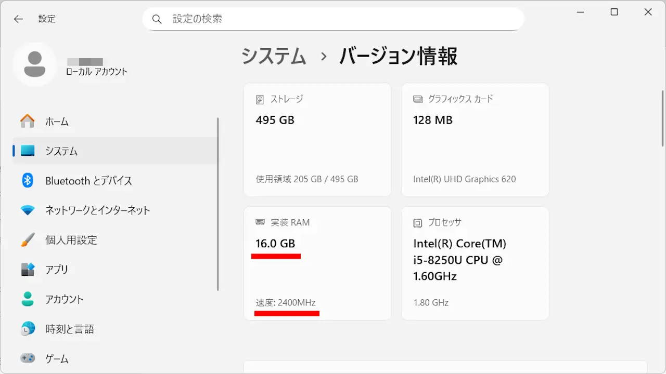Click the user avatar picture
The image size is (666, 374).
(x=35, y=64)
